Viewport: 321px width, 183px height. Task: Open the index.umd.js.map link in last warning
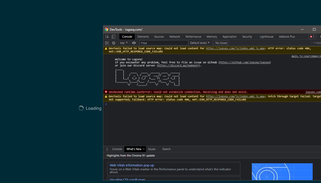[x=235, y=96]
